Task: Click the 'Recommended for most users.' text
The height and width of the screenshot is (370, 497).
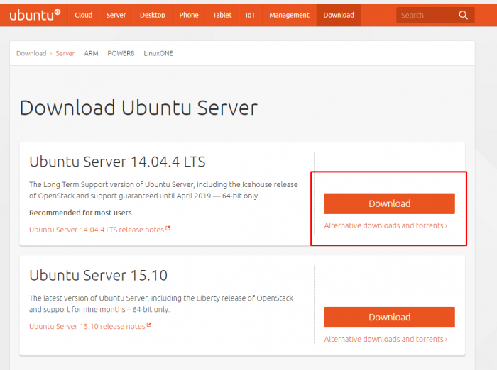Action: (81, 213)
